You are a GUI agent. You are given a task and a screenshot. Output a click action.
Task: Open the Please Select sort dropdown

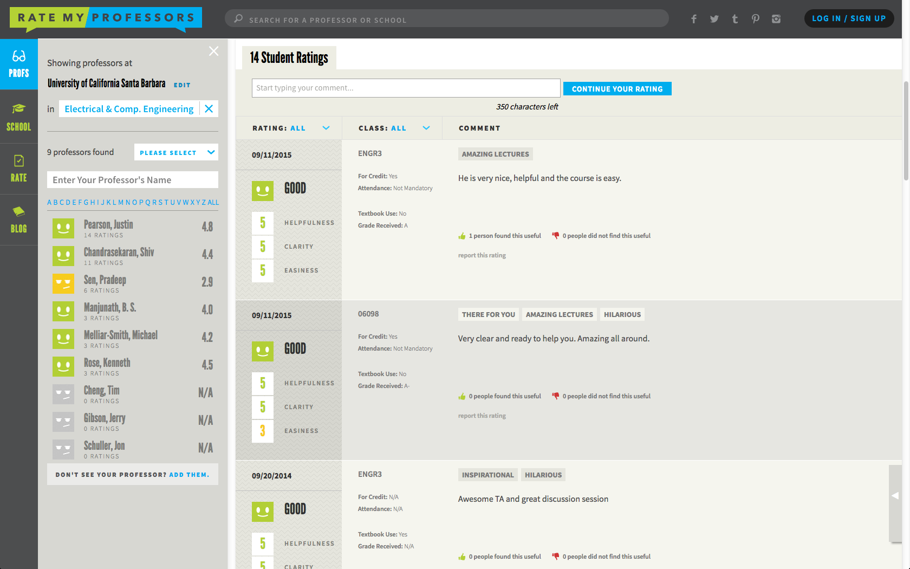click(x=176, y=152)
